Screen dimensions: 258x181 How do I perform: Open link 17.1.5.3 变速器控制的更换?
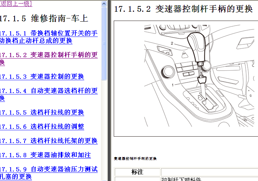(42, 77)
